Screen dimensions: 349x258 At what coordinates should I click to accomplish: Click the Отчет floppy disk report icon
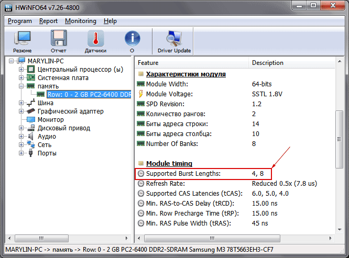[58, 42]
